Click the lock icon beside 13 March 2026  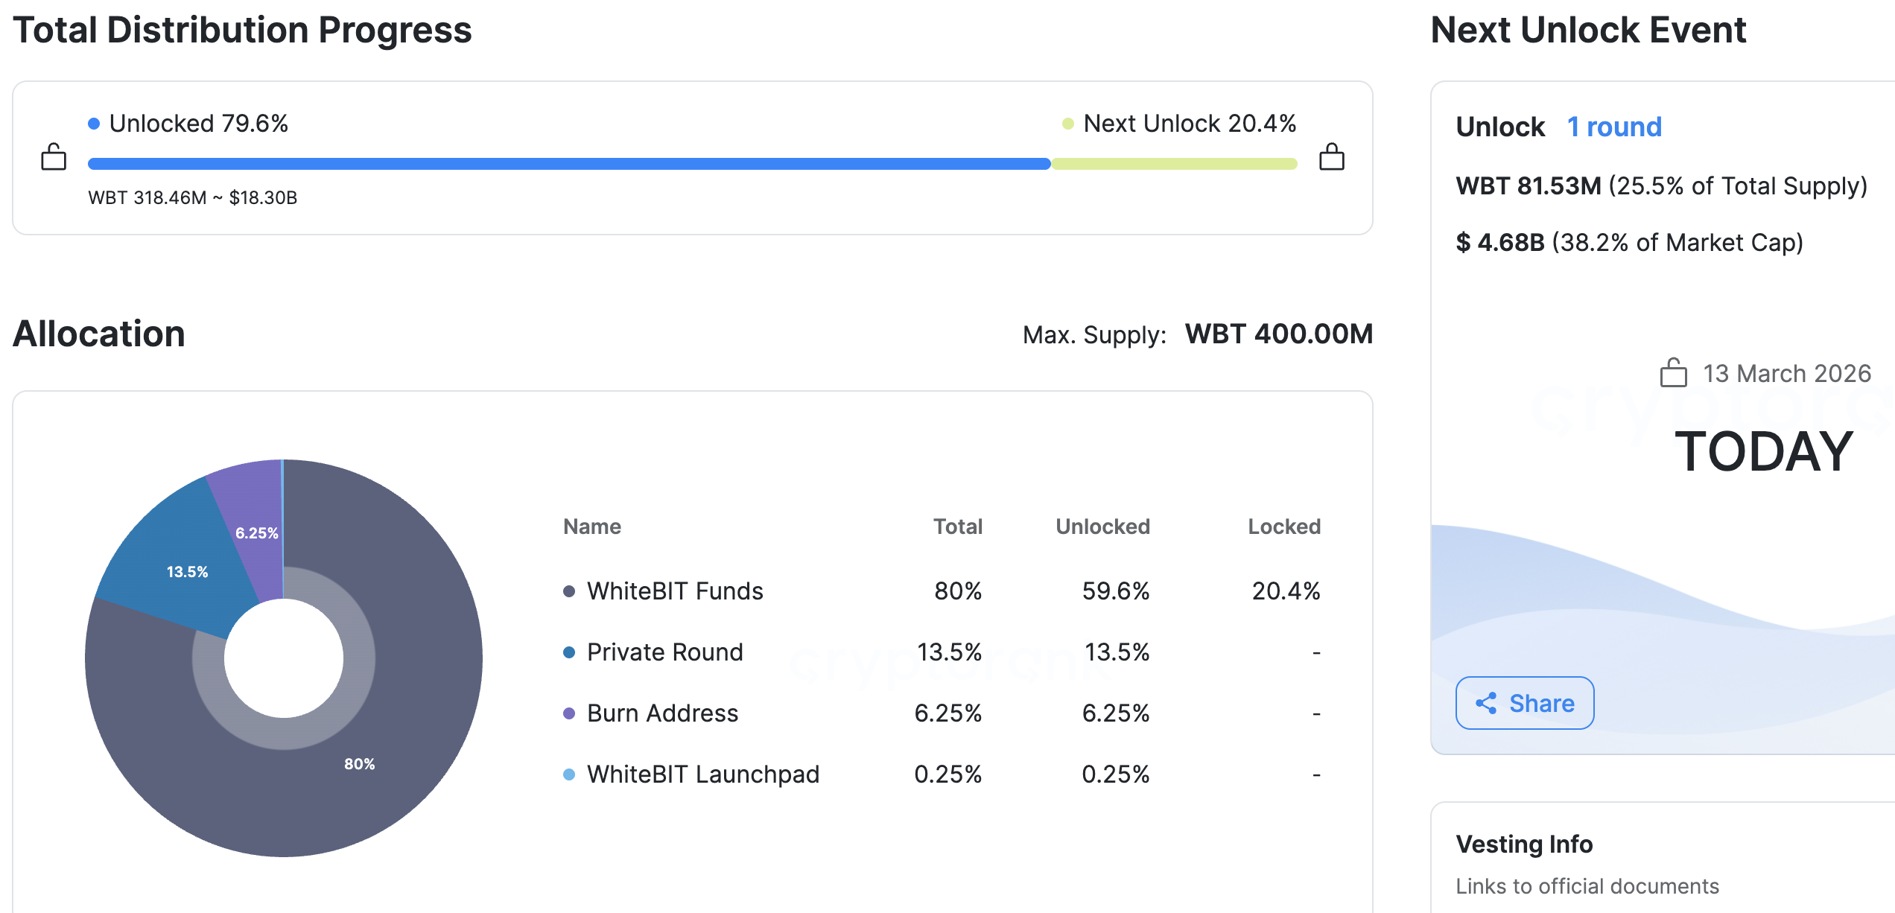pyautogui.click(x=1673, y=373)
